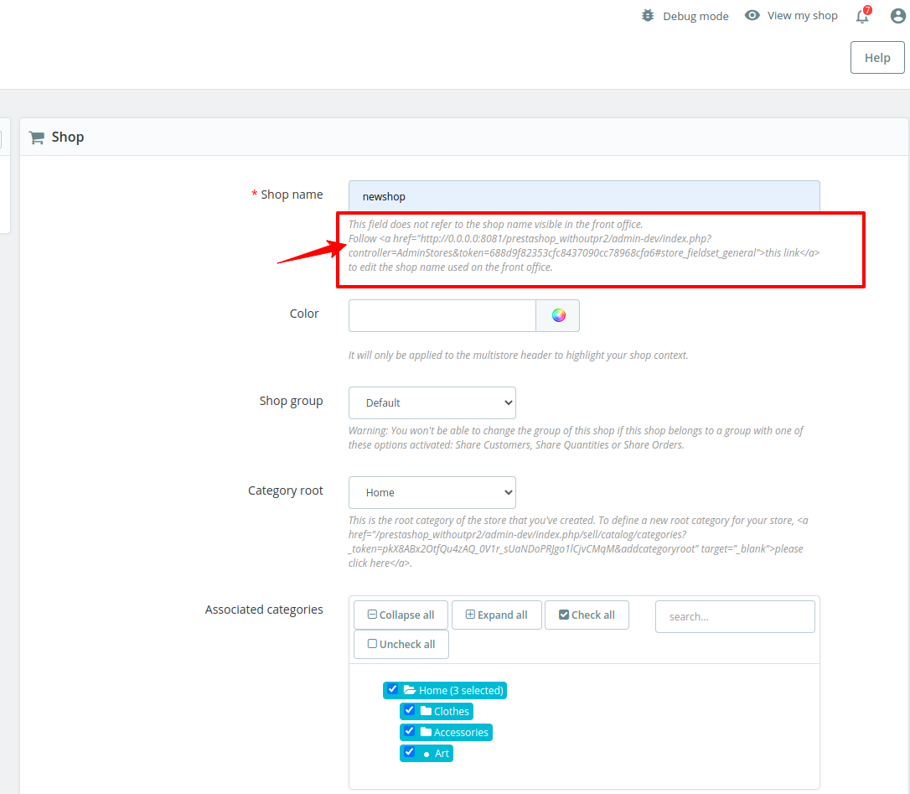Open the Shop group dropdown

tap(432, 402)
